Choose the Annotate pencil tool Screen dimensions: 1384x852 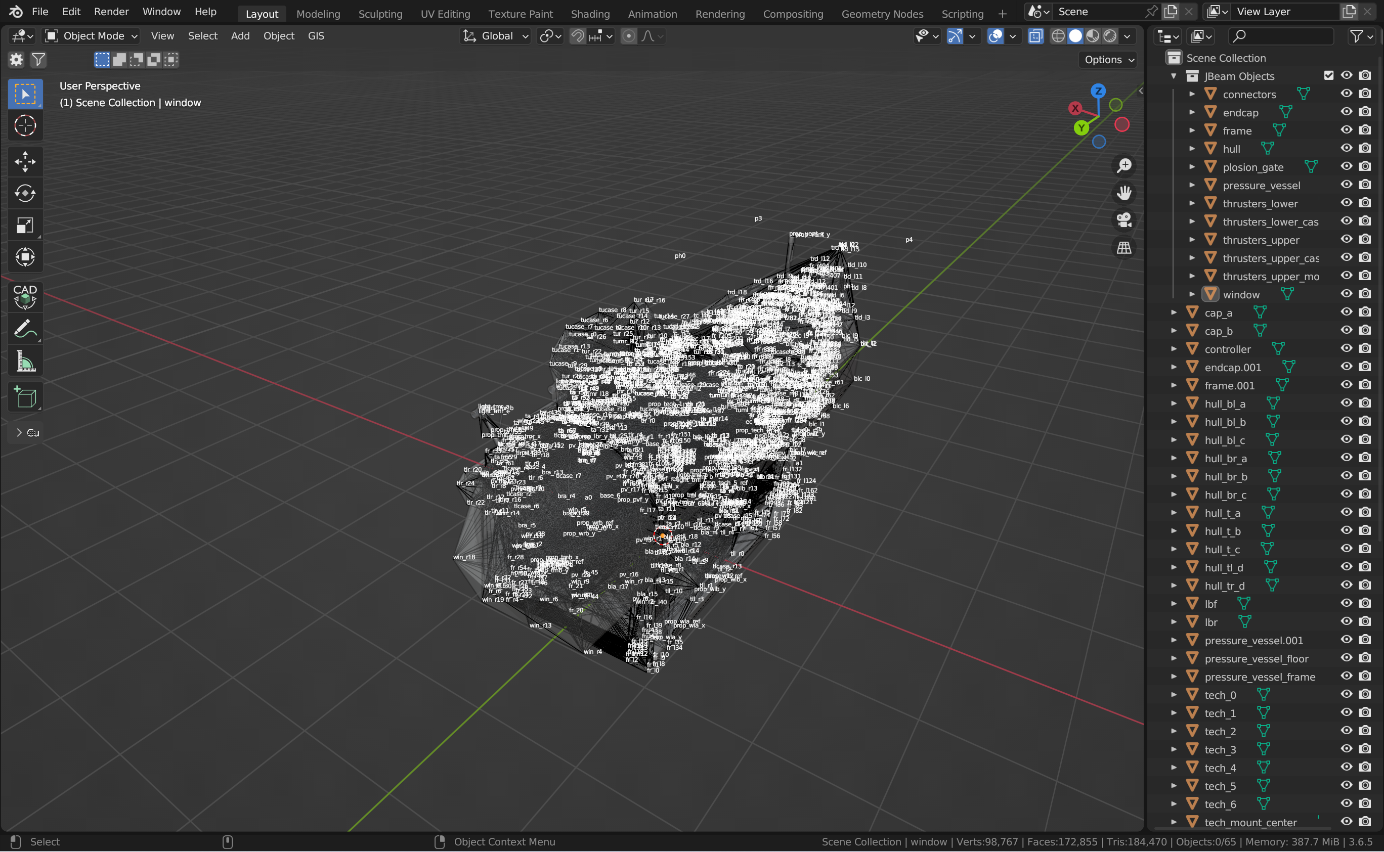25,329
